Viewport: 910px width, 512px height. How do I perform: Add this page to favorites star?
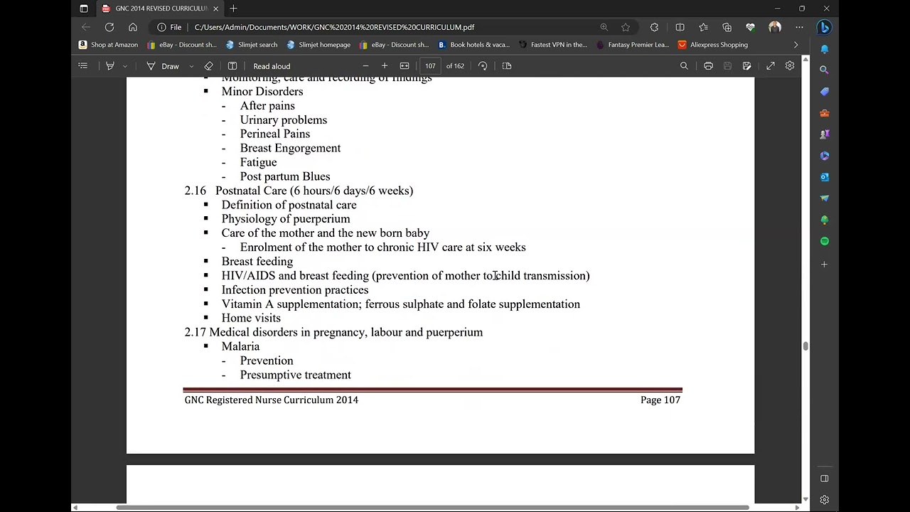(626, 27)
